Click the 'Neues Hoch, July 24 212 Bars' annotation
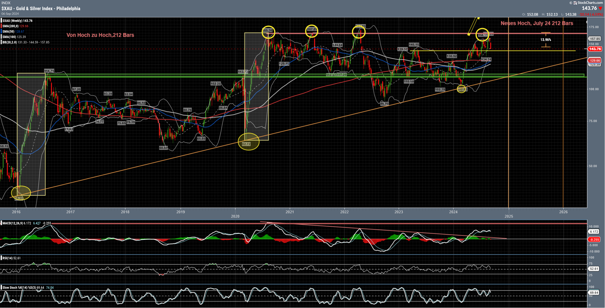 click(537, 23)
